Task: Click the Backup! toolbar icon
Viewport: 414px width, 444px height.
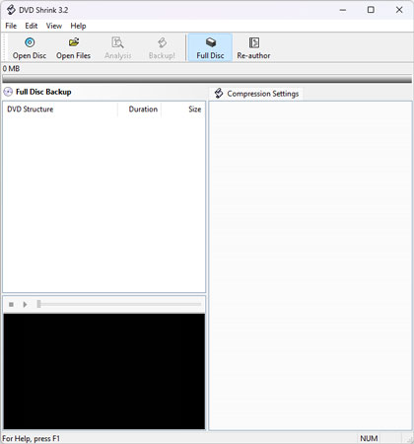Action: coord(162,42)
